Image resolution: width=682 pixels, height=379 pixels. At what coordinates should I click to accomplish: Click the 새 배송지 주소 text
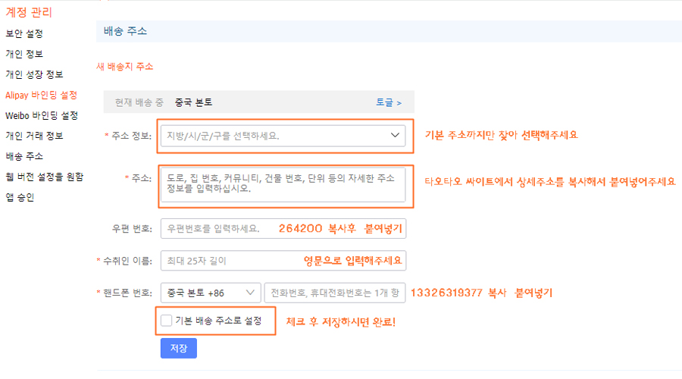[x=125, y=67]
